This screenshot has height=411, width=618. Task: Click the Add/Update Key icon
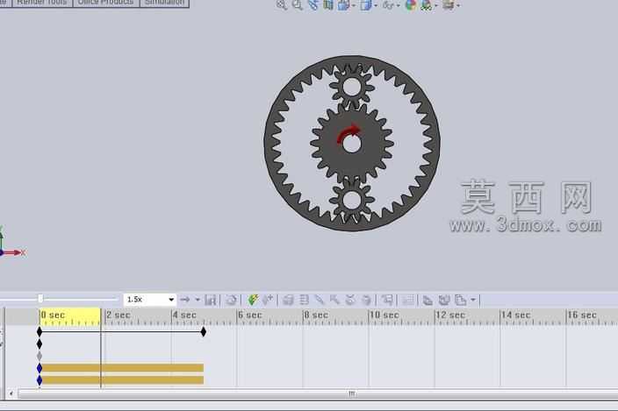tap(268, 300)
